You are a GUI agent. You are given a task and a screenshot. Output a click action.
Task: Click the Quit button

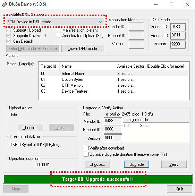point(179,189)
